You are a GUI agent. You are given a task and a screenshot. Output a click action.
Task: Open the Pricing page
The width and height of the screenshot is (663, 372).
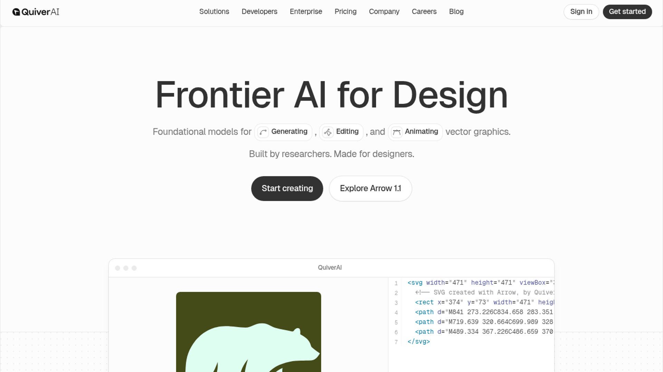pos(345,11)
